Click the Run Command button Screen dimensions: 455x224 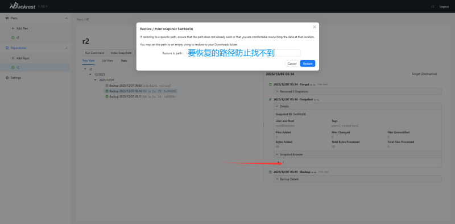pos(94,53)
